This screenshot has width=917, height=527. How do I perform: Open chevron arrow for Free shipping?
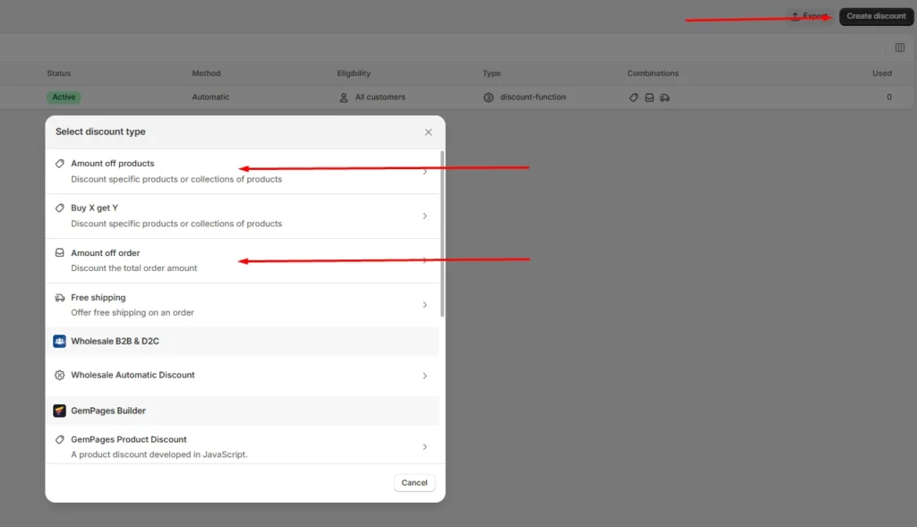pos(424,305)
